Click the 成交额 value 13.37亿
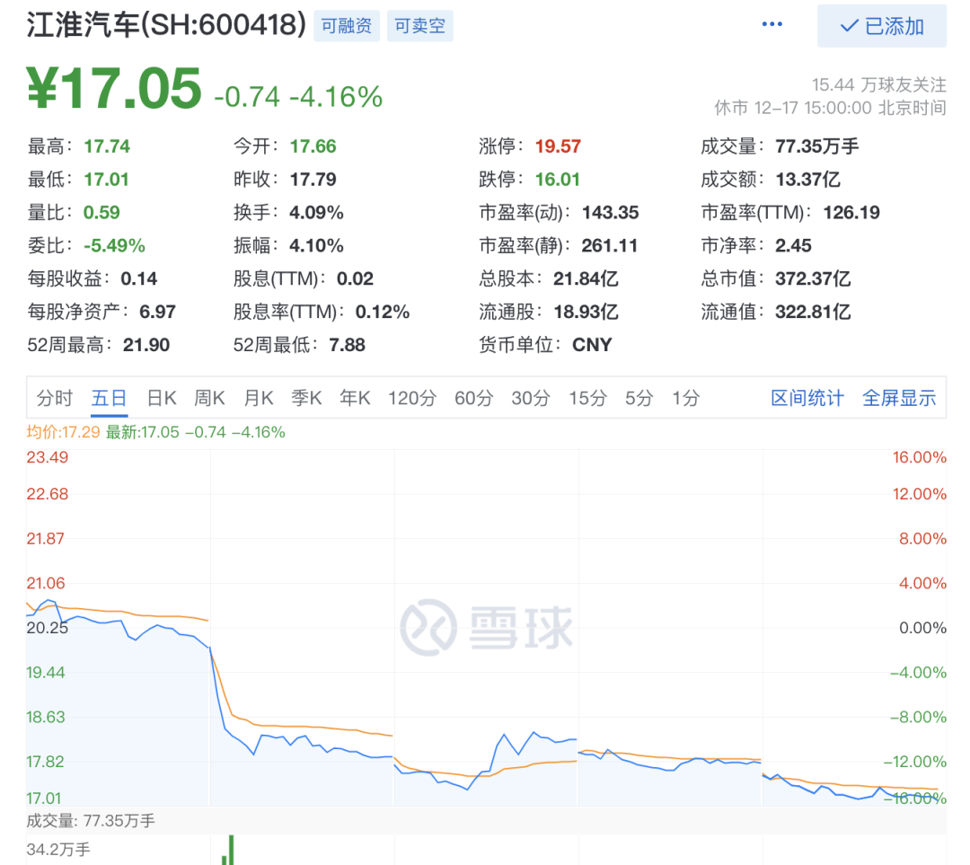 pos(808,180)
